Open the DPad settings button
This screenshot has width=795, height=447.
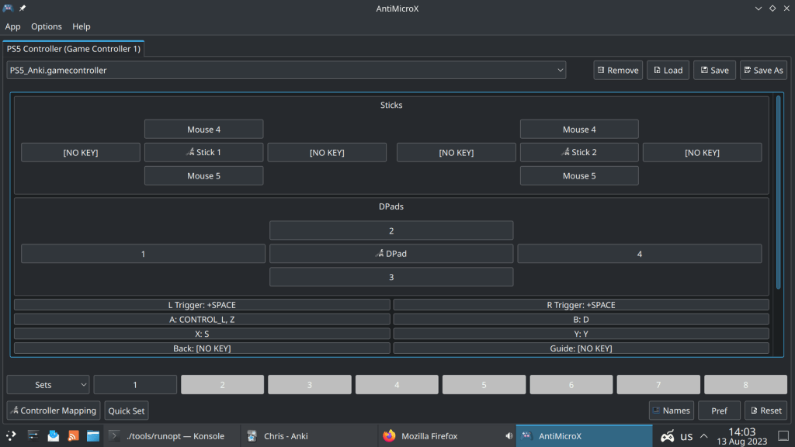click(x=391, y=254)
